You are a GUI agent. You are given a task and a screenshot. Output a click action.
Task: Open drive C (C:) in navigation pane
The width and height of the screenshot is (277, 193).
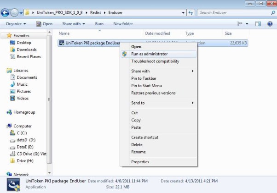pyautogui.click(x=22, y=133)
